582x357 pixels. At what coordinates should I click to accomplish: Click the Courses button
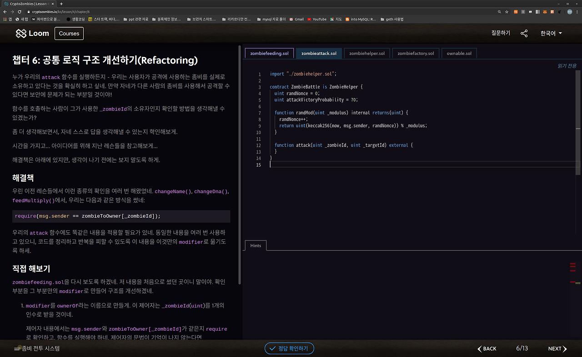(x=69, y=34)
